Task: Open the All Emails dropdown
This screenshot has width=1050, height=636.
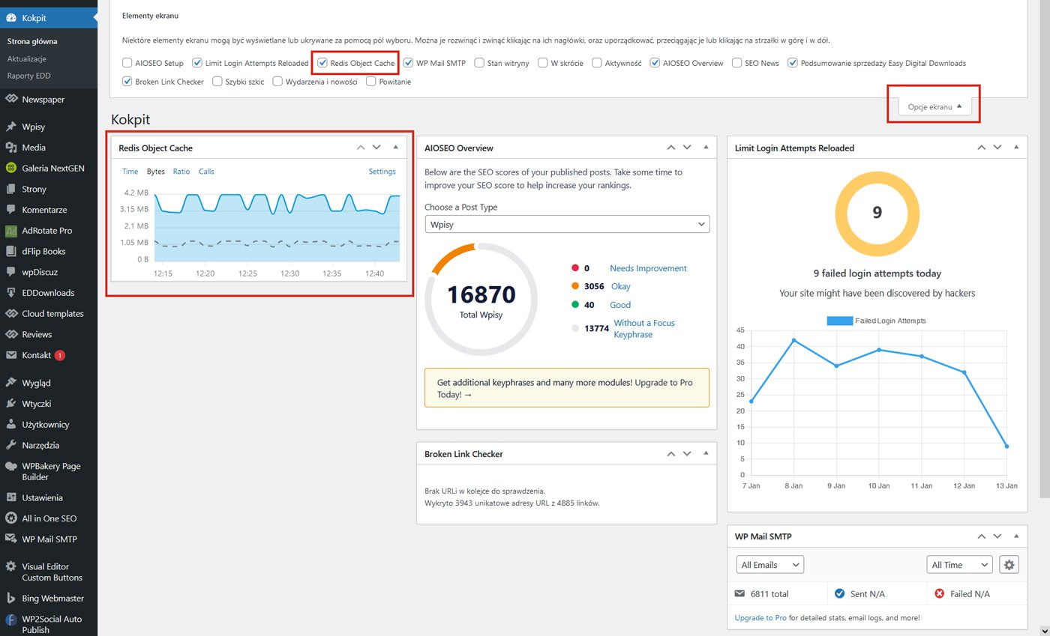Action: (769, 564)
